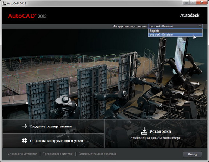The width and height of the screenshot is (209, 162).
Task: Click the arrow icon beside Создание развертывания
Action: click(25, 126)
